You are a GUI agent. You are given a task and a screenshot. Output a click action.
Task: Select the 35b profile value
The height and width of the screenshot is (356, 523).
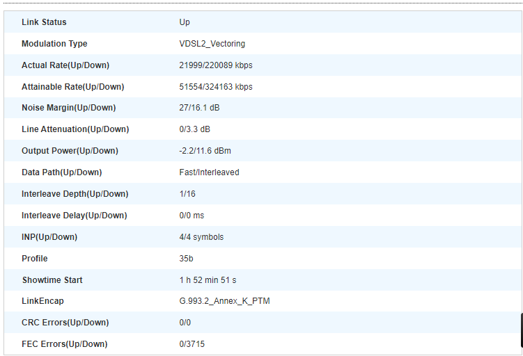click(x=186, y=259)
